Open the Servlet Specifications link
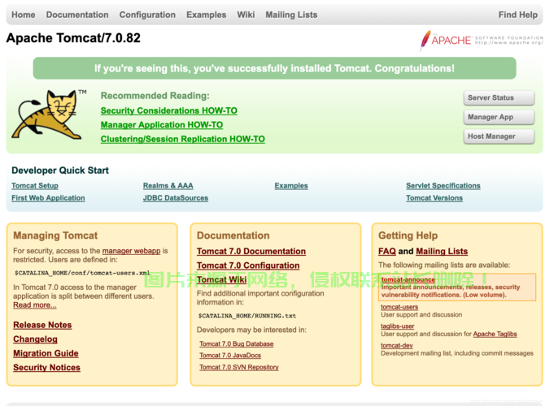The image size is (545, 406). (x=443, y=186)
